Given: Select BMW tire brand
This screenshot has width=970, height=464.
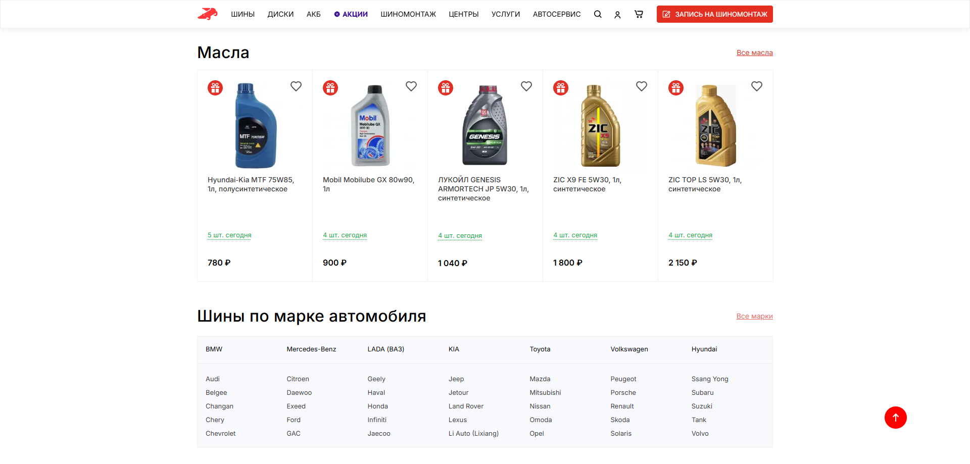Looking at the screenshot, I should [214, 349].
